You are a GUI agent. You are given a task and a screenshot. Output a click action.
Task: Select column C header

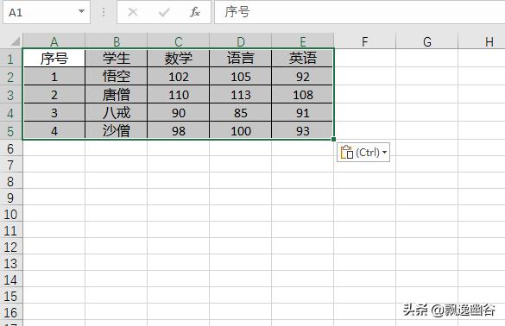(179, 41)
